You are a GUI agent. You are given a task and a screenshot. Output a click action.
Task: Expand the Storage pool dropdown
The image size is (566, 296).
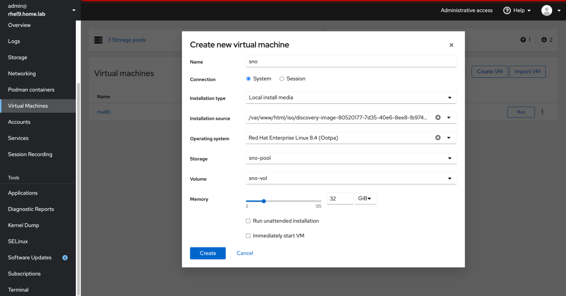tap(351, 158)
